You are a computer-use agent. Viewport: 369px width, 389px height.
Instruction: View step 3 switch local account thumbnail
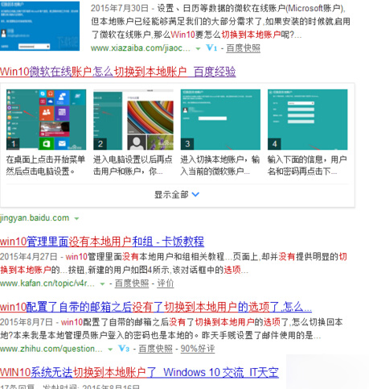(x=220, y=119)
